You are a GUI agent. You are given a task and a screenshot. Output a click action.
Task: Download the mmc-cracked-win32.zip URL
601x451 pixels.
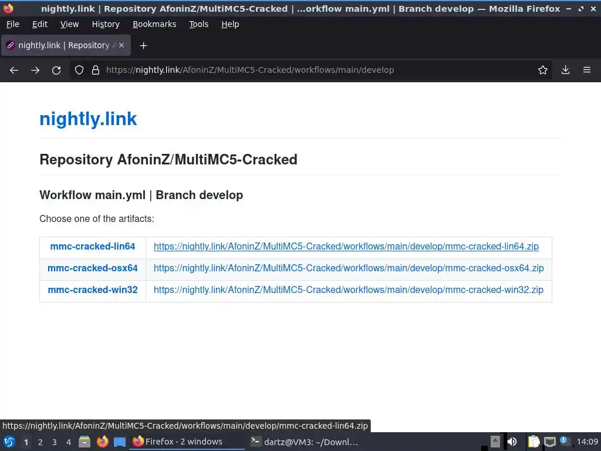coord(349,290)
